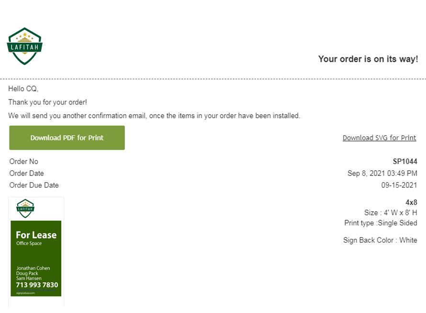
Task: Click the "Size : 4' W x 8' H" text
Action: (x=390, y=212)
